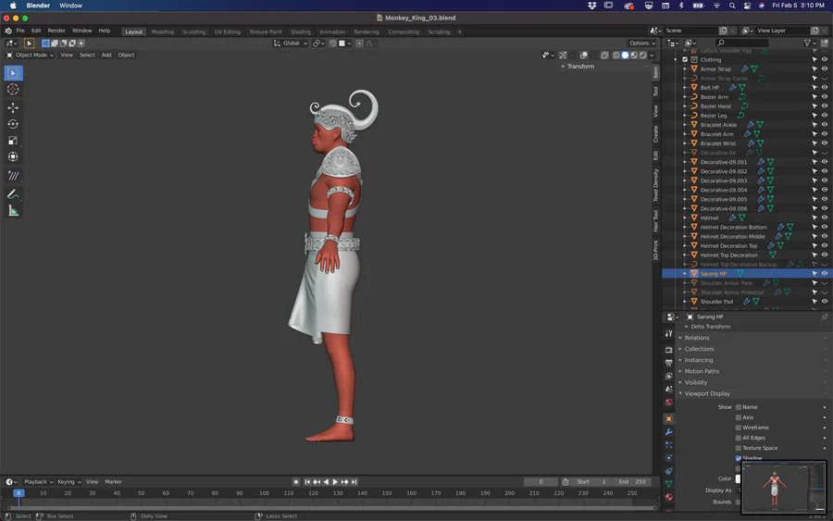
Task: Enable Show Axis checkbox
Action: point(738,417)
